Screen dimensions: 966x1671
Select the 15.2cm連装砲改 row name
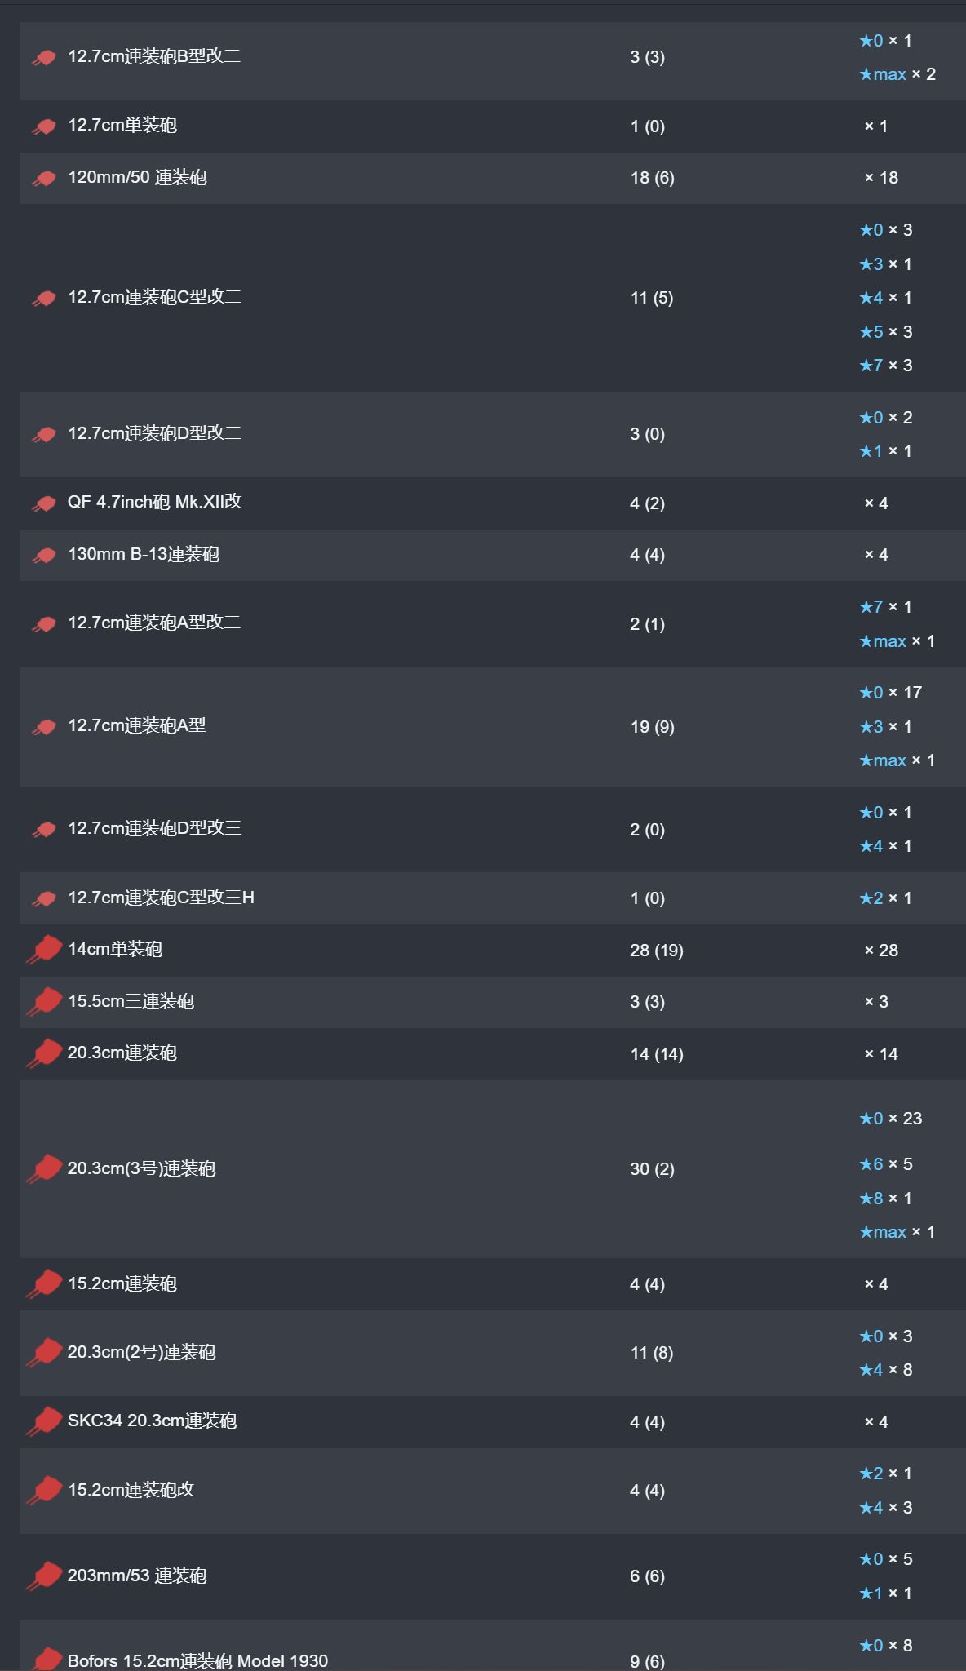[x=131, y=1490]
